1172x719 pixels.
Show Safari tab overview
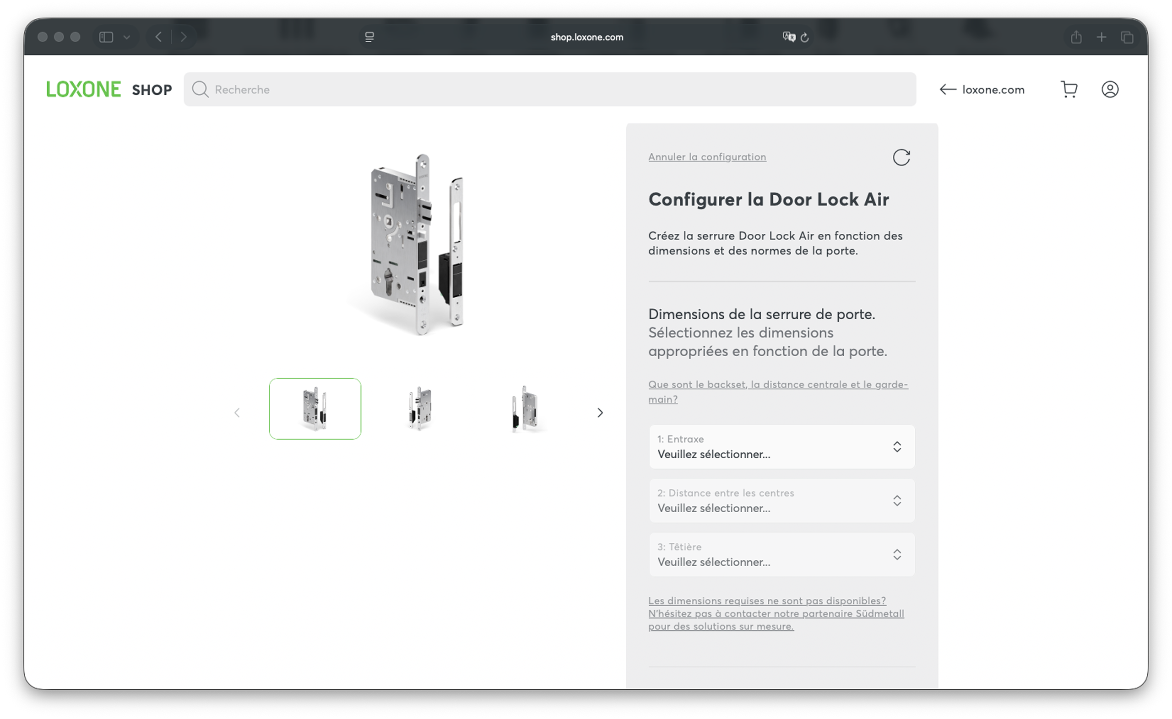[1127, 37]
